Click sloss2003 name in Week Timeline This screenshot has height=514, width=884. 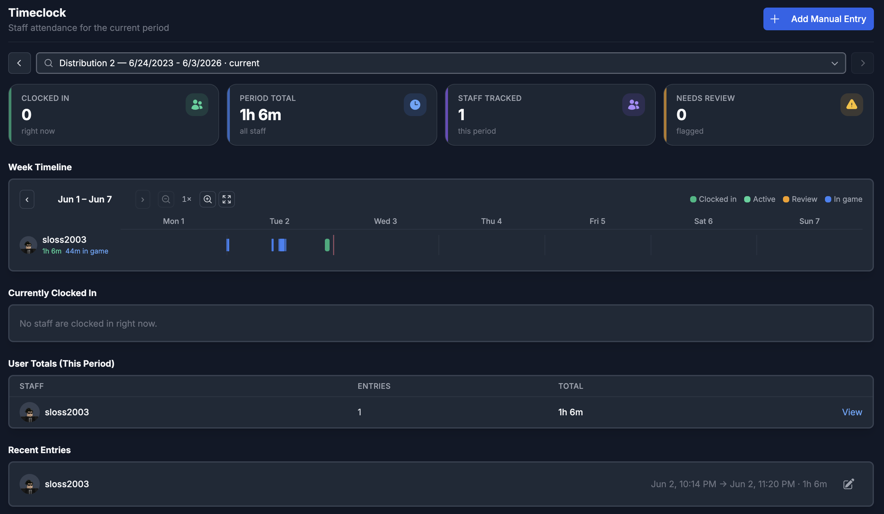click(64, 240)
